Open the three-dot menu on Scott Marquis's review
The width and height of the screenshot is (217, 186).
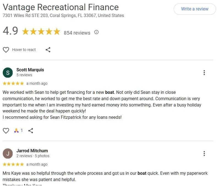pyautogui.click(x=204, y=72)
